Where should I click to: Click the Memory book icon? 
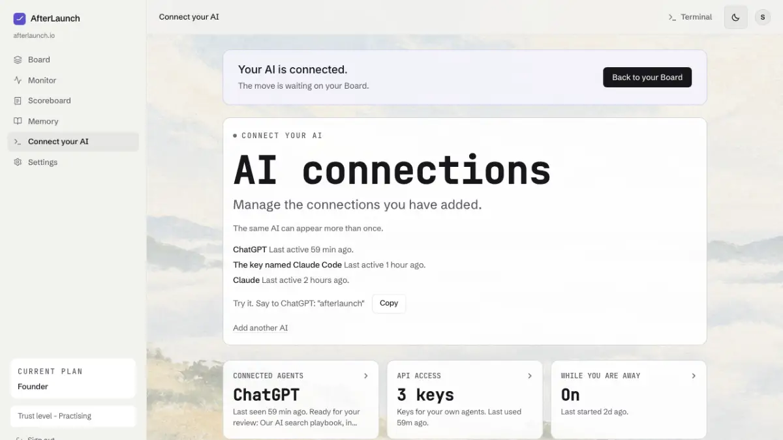point(18,121)
